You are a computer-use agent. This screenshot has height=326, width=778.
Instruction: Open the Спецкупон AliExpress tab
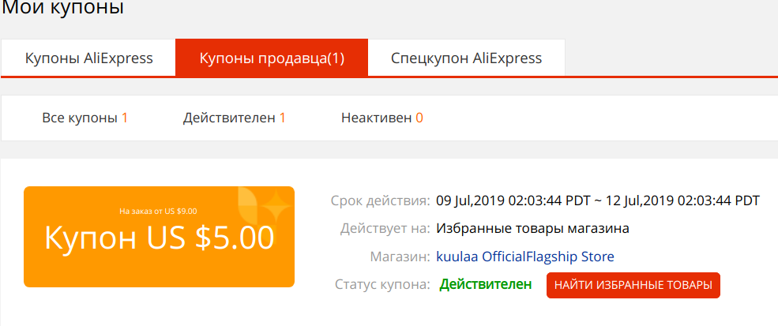[x=466, y=58]
